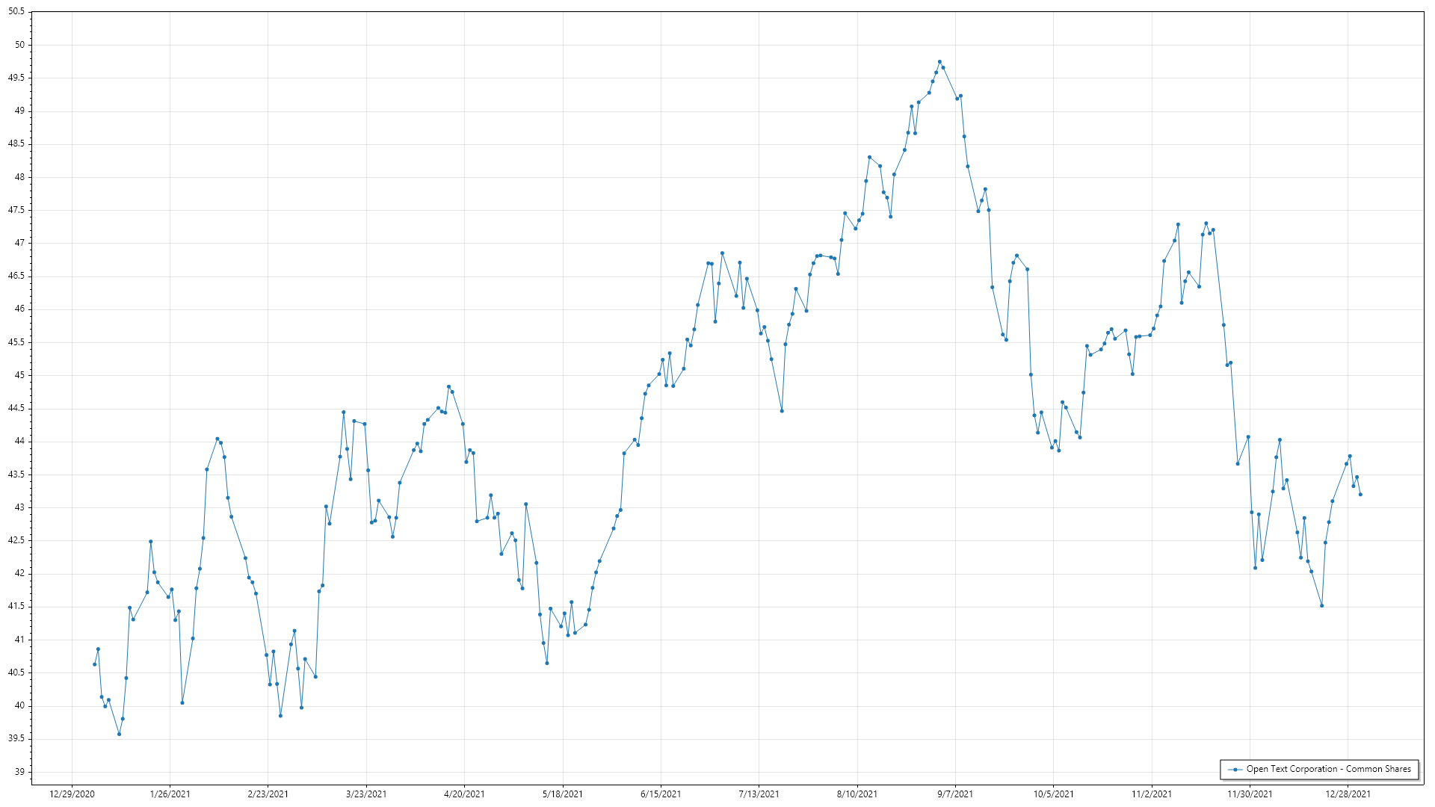The height and width of the screenshot is (807, 1435).
Task: Click the 50.5 y-axis label
Action: (x=16, y=12)
